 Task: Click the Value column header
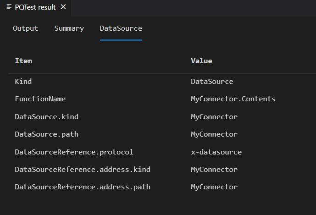tap(201, 61)
